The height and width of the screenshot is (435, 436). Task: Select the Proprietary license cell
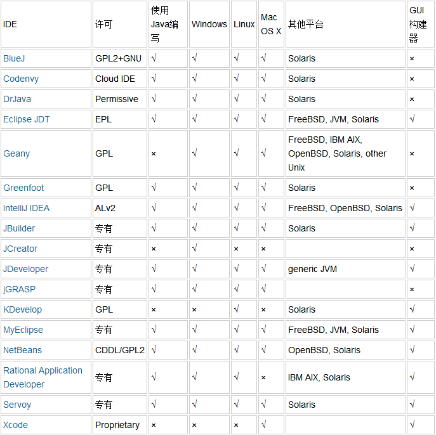pos(120,425)
